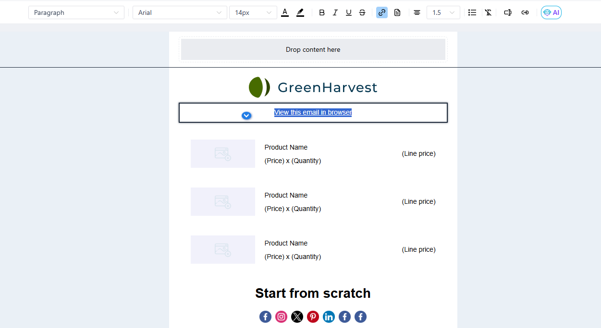Viewport: 601px width, 328px height.
Task: Select the top product image placeholder
Action: click(x=223, y=154)
